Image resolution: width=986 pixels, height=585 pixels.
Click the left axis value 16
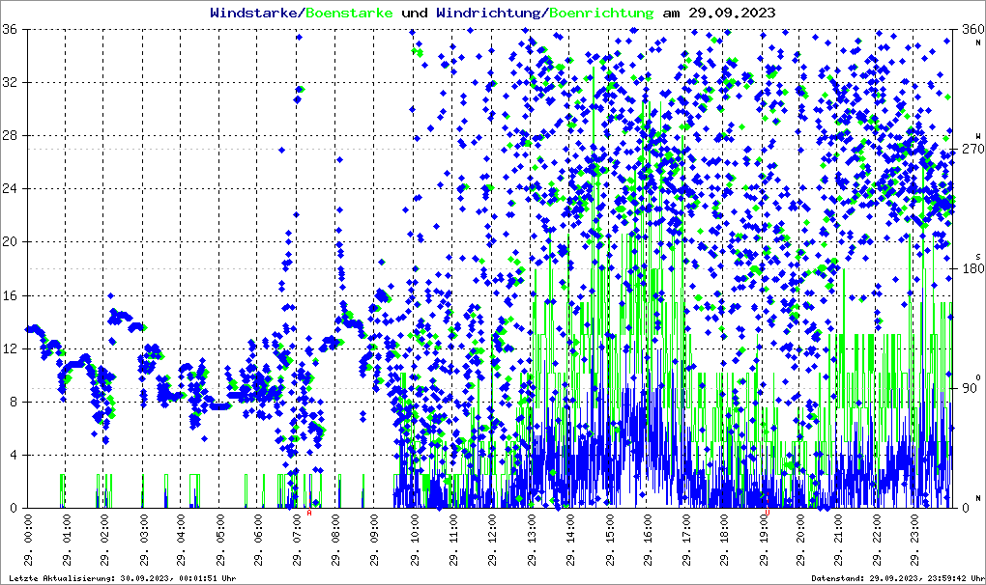10,295
